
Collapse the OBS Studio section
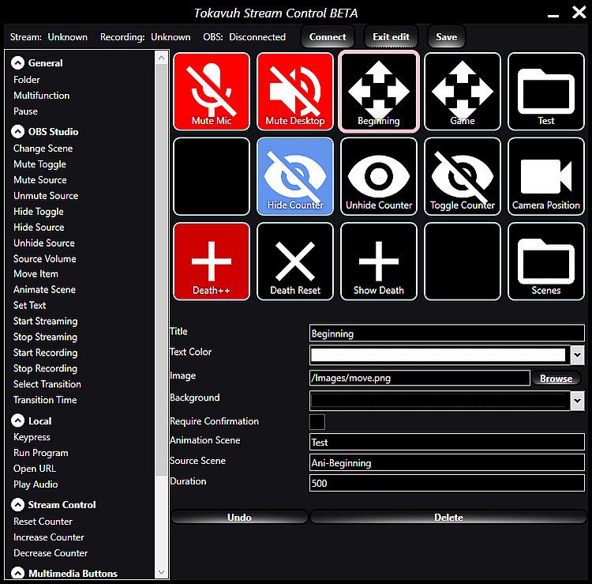pyautogui.click(x=18, y=132)
